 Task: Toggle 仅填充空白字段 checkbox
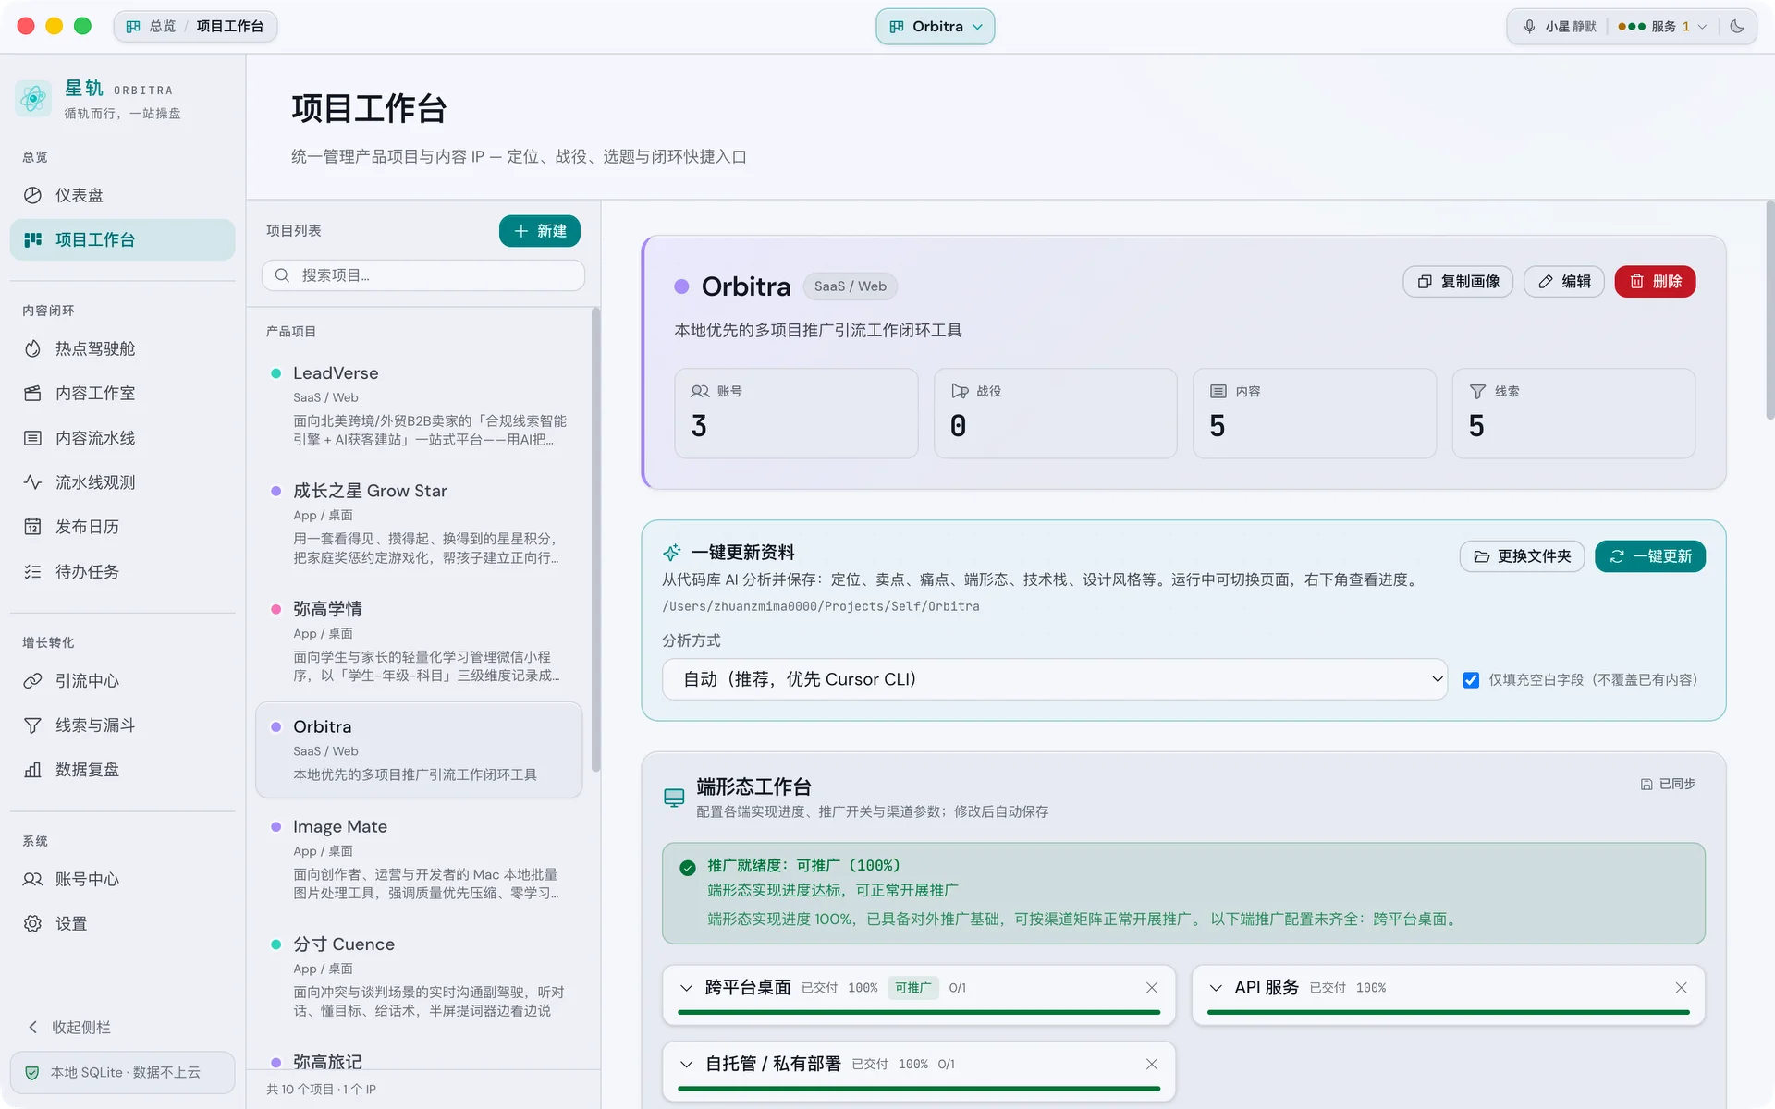point(1471,680)
